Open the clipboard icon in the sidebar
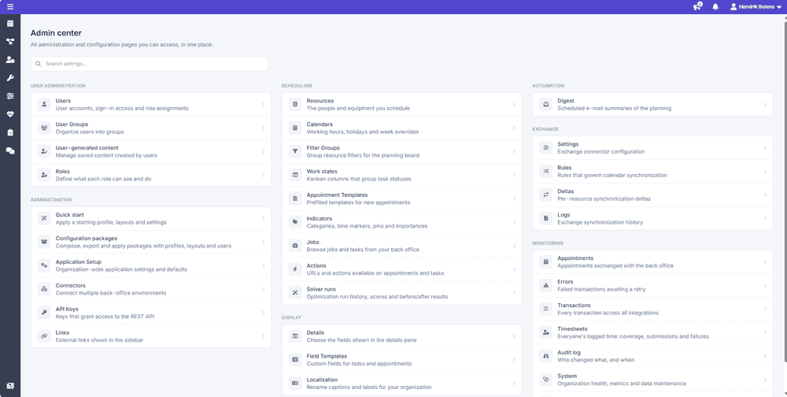 [x=10, y=132]
